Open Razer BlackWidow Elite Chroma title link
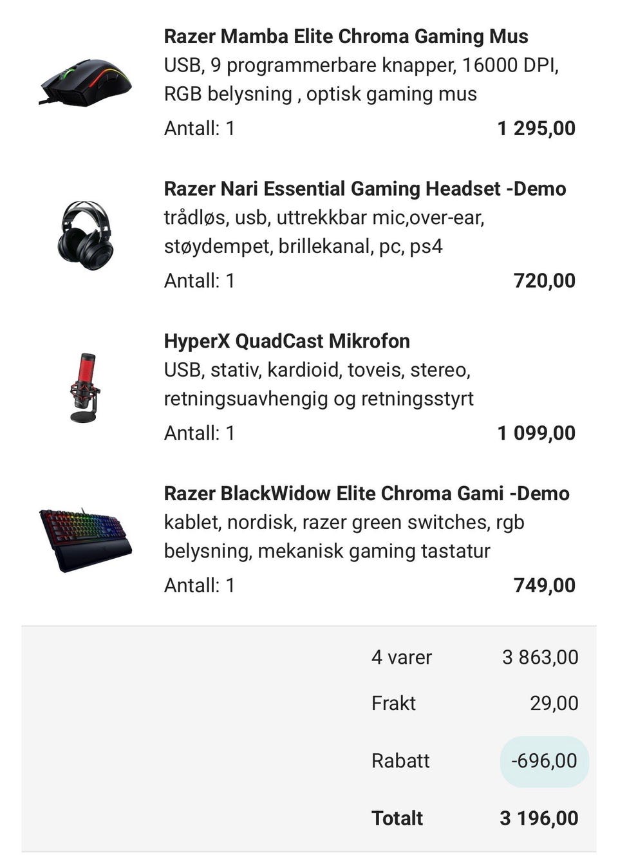 [x=366, y=494]
